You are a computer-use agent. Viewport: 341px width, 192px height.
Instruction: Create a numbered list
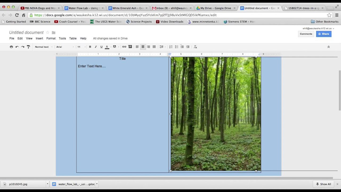pos(171,47)
